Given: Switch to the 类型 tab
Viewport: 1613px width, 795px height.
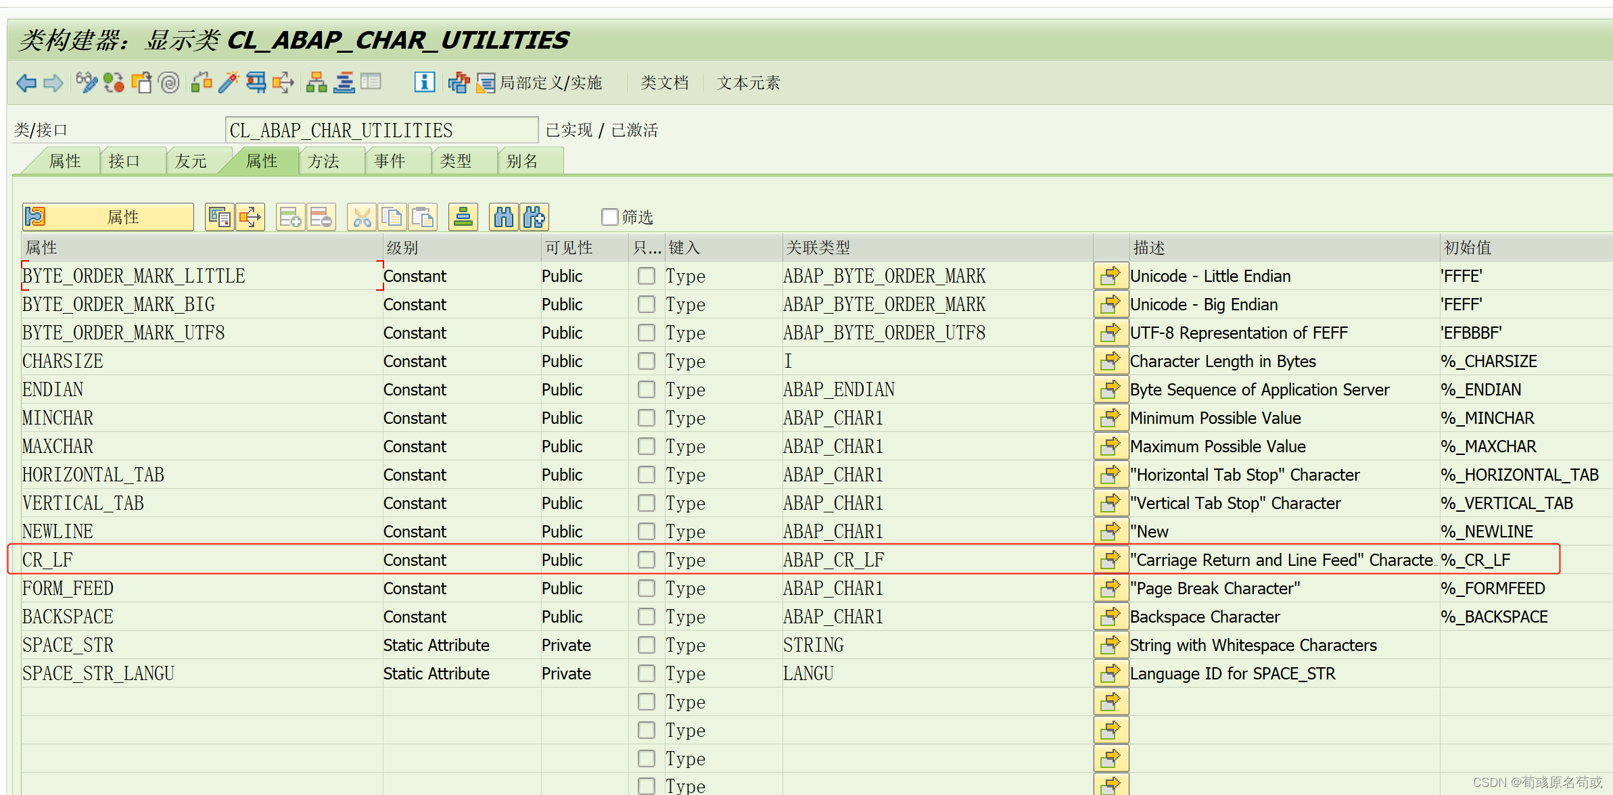Looking at the screenshot, I should [464, 161].
